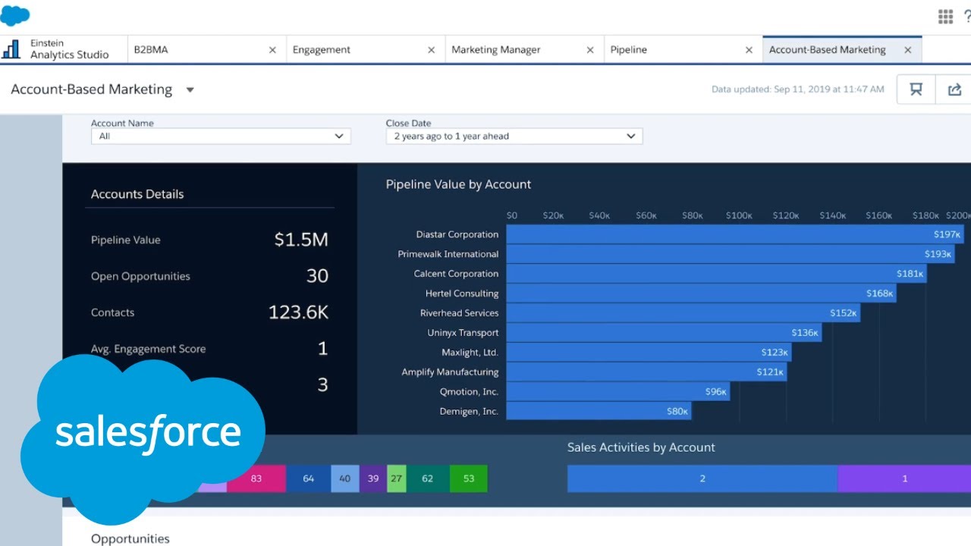Click the Maxlight, Ltd. $123k bar
The width and height of the screenshot is (971, 546).
pos(649,353)
